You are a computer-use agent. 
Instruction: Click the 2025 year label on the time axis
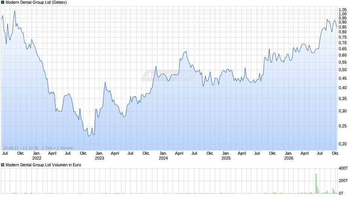pyautogui.click(x=226, y=158)
